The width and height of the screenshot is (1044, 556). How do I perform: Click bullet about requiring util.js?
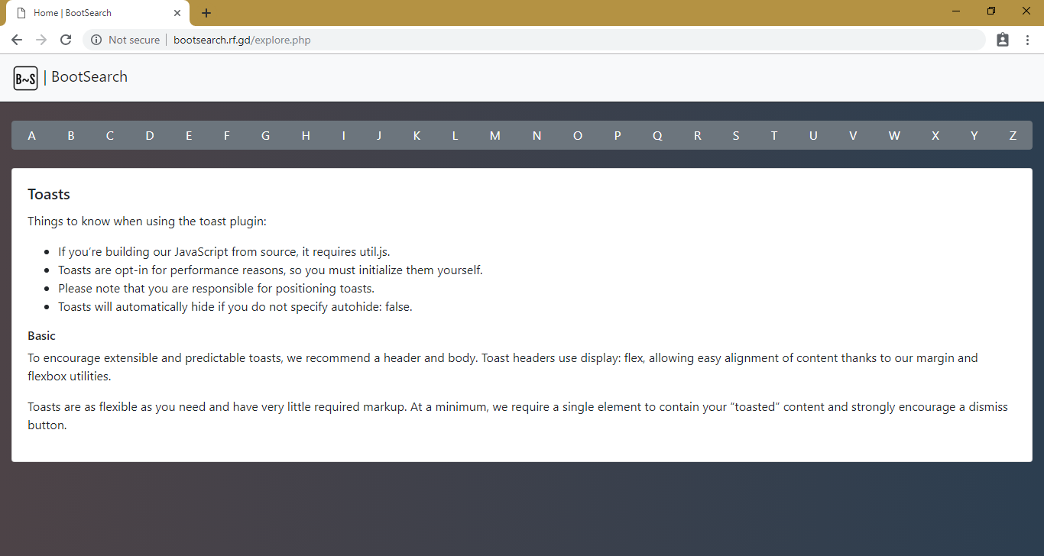[224, 252]
